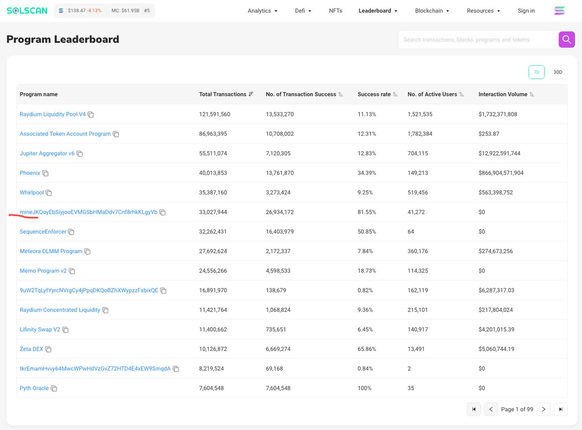Copy the Associated Token Account Program address
Screen dimensions: 582x430
pyautogui.click(x=116, y=134)
